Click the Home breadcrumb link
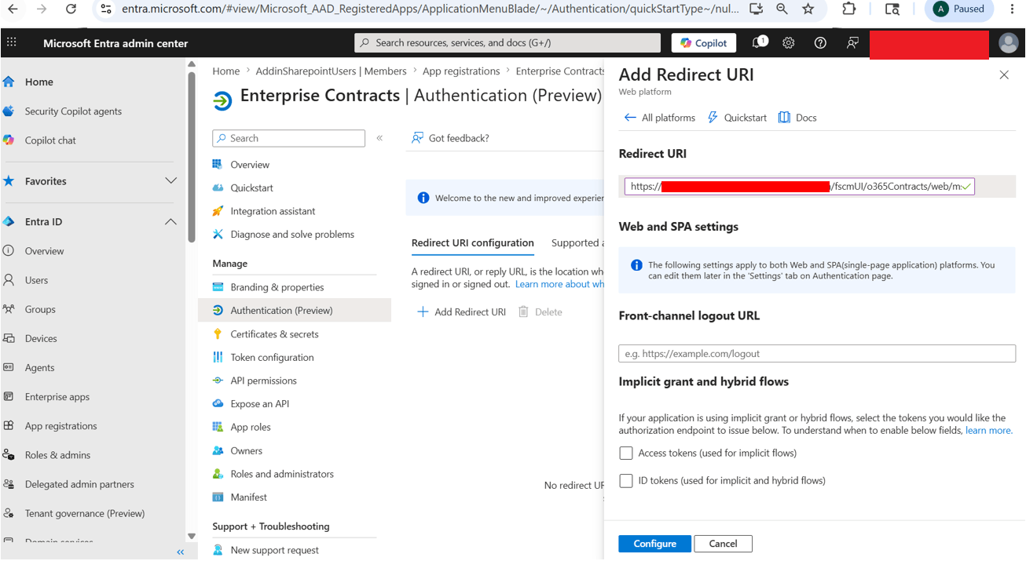1026x561 pixels. click(x=226, y=71)
